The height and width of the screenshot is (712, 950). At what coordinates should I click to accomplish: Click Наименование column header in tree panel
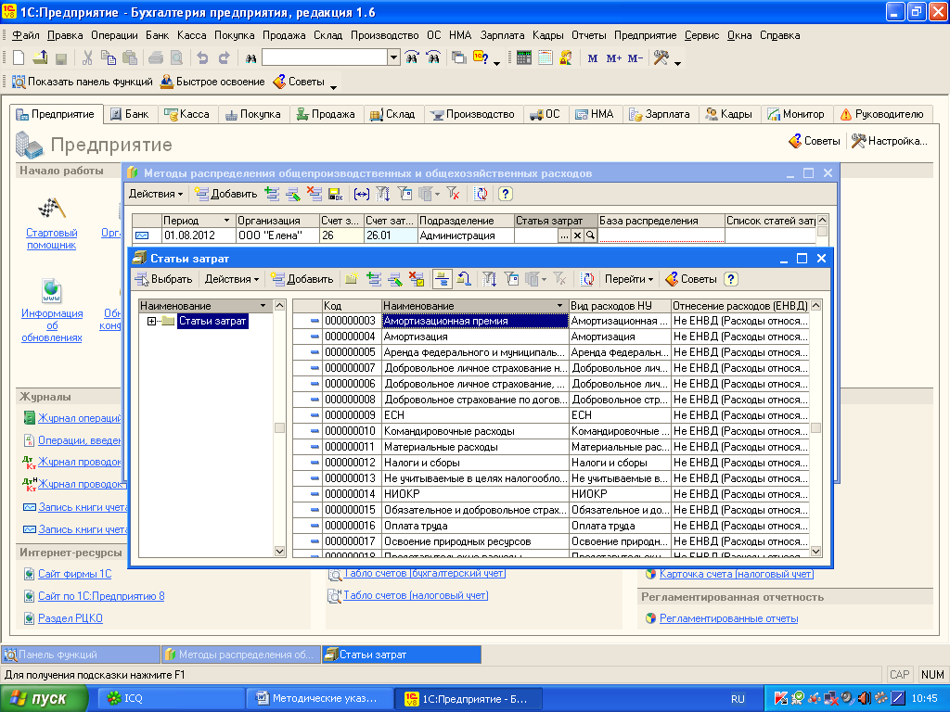[206, 306]
